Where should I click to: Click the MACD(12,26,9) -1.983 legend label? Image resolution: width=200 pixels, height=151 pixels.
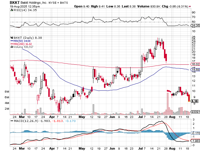pos(32,121)
